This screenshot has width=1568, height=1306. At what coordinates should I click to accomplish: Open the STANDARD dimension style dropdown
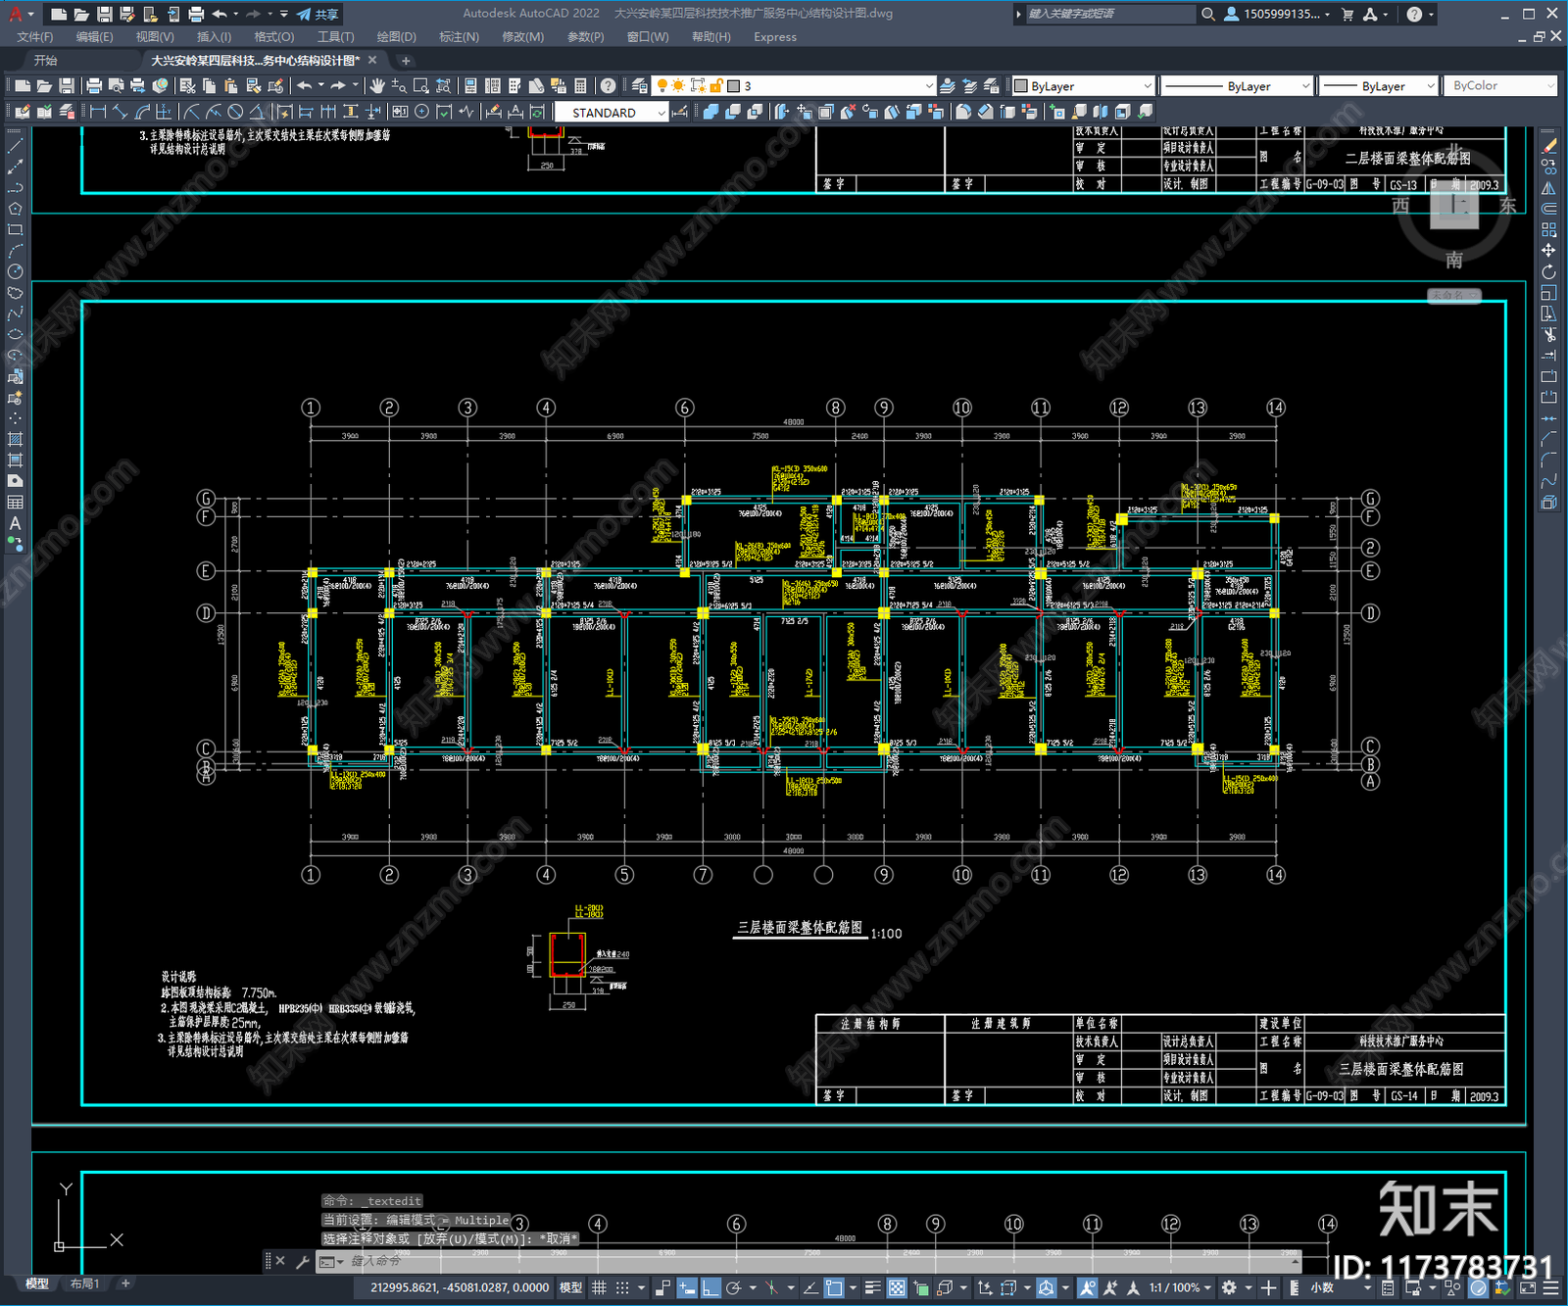[612, 113]
